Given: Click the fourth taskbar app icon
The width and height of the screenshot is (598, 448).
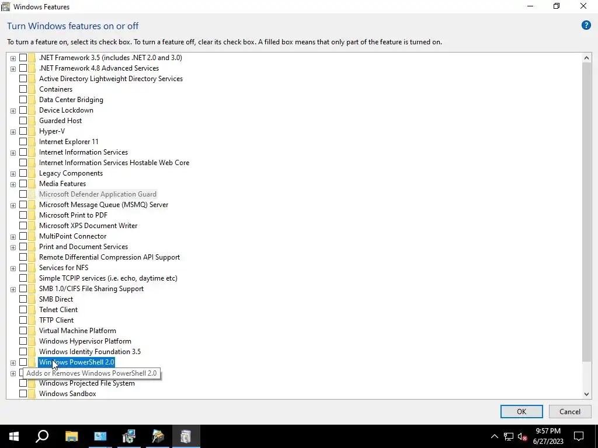Looking at the screenshot, I should 158,436.
